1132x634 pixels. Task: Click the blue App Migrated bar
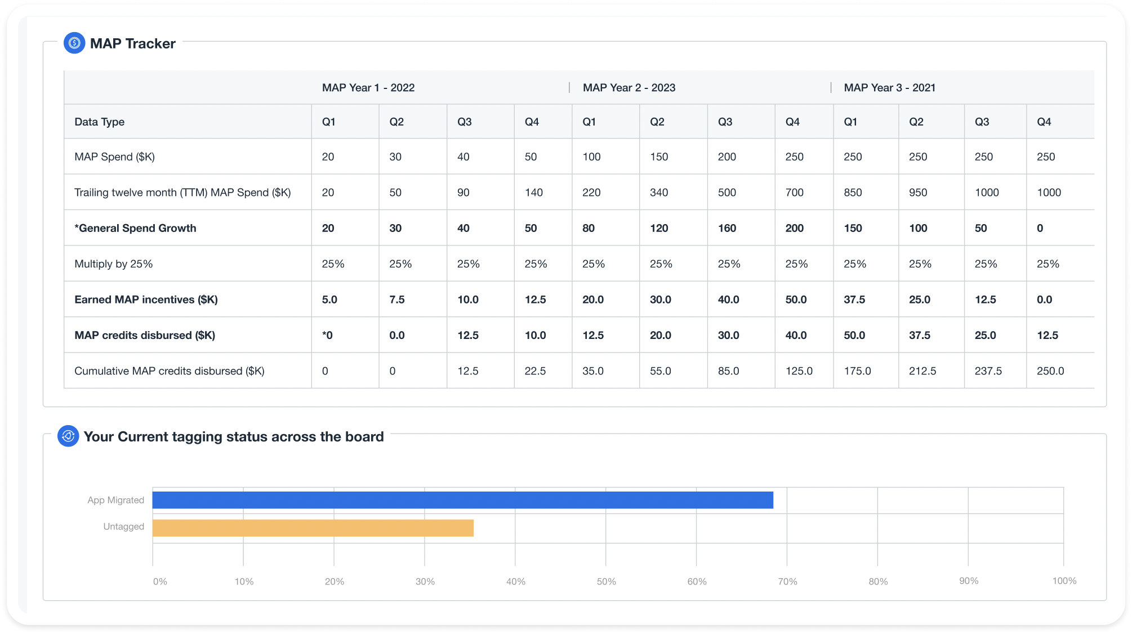462,500
